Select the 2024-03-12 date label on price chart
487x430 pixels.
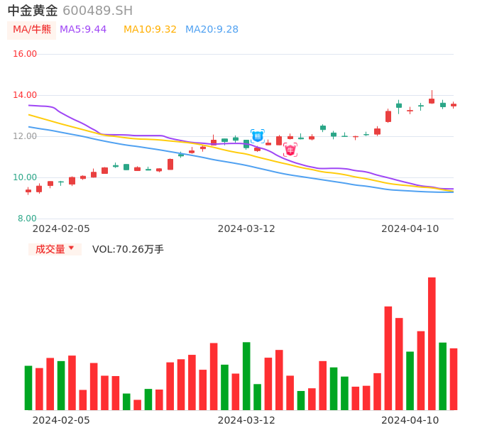pos(246,228)
